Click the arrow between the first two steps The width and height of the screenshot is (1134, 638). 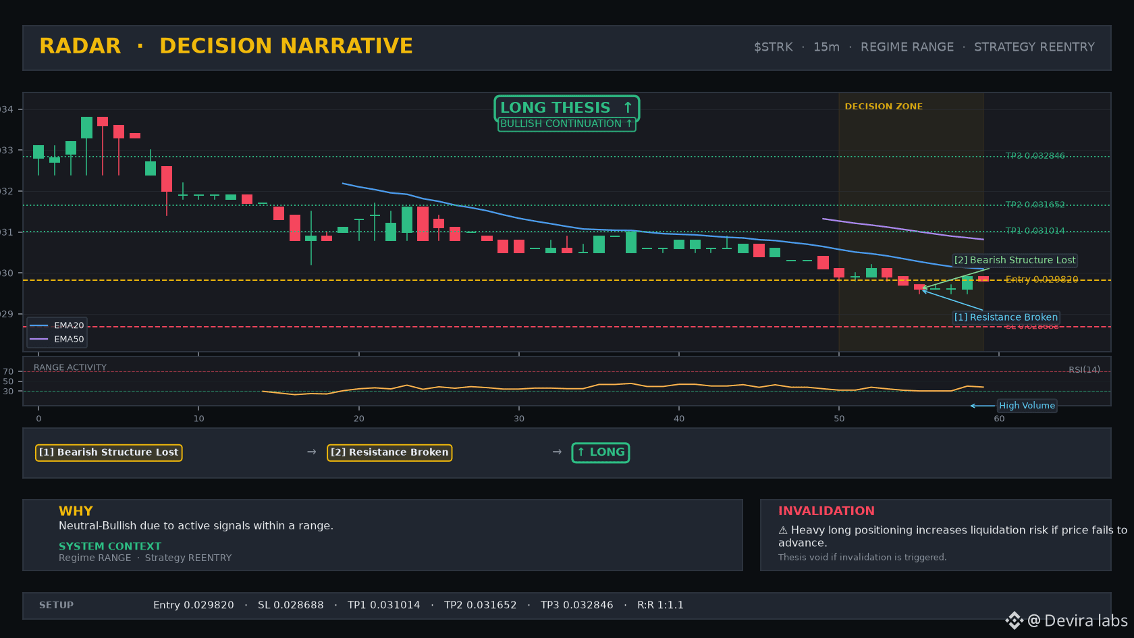312,452
